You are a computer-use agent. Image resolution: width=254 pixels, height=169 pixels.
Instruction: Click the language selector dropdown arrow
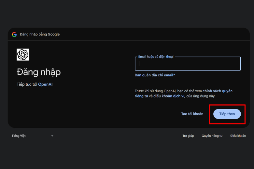coord(52,136)
